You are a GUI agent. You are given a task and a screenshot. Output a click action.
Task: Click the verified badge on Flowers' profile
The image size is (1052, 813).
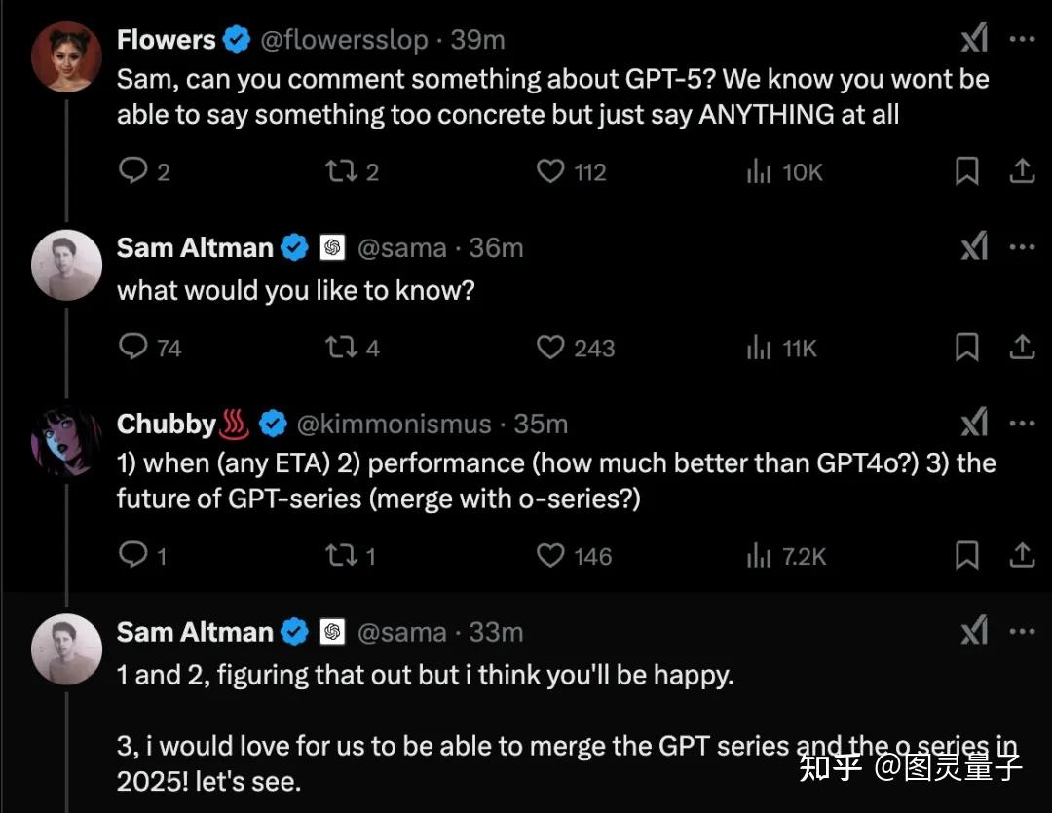click(236, 39)
